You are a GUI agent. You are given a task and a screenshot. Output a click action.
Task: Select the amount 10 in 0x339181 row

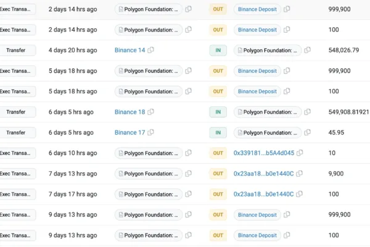coord(332,153)
